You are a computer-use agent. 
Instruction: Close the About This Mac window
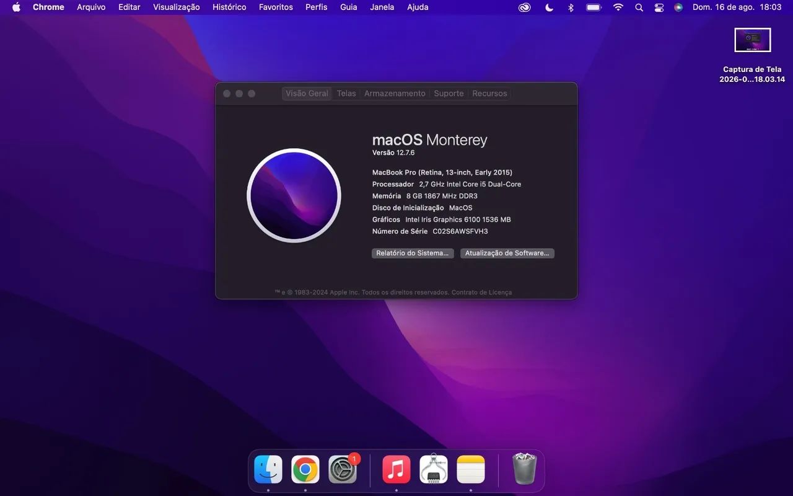227,94
